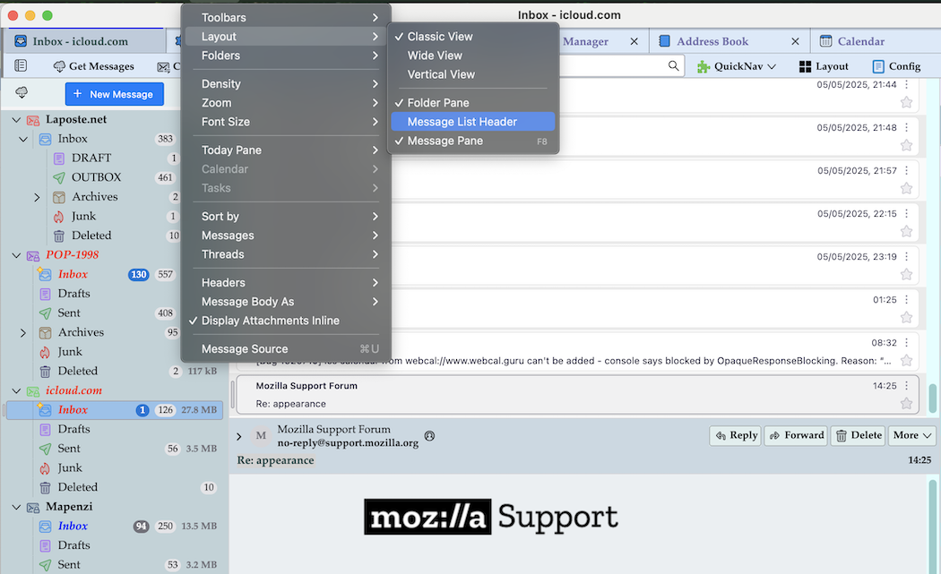
Task: Star the 01:25 message
Action: [x=906, y=317]
